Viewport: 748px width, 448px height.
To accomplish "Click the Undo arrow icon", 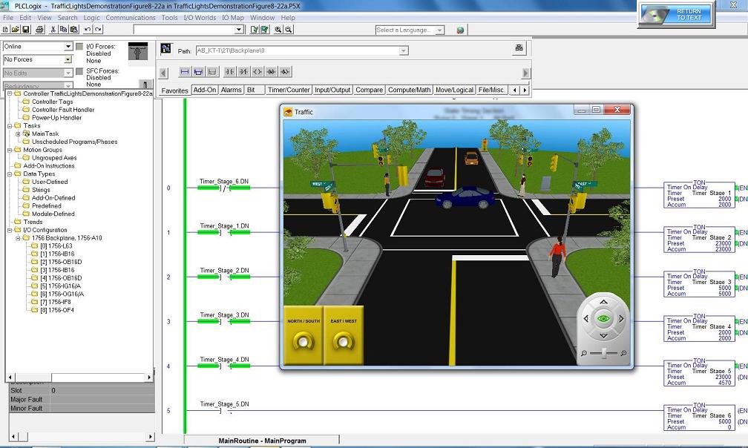I will tap(88, 30).
